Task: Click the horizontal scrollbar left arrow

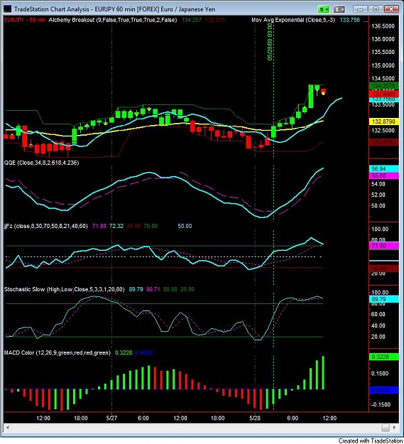Action: click(8, 427)
